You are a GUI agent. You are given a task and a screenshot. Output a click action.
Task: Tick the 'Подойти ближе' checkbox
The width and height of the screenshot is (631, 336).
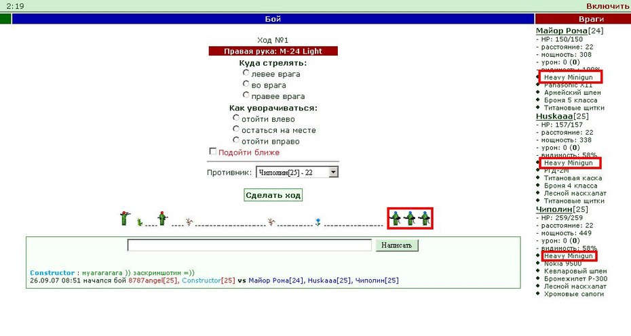pos(213,152)
